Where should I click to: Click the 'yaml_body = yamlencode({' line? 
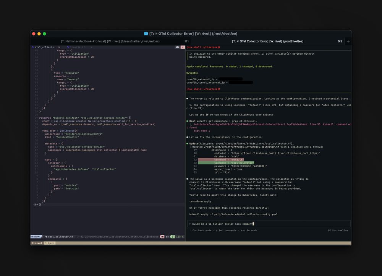tap(60, 131)
